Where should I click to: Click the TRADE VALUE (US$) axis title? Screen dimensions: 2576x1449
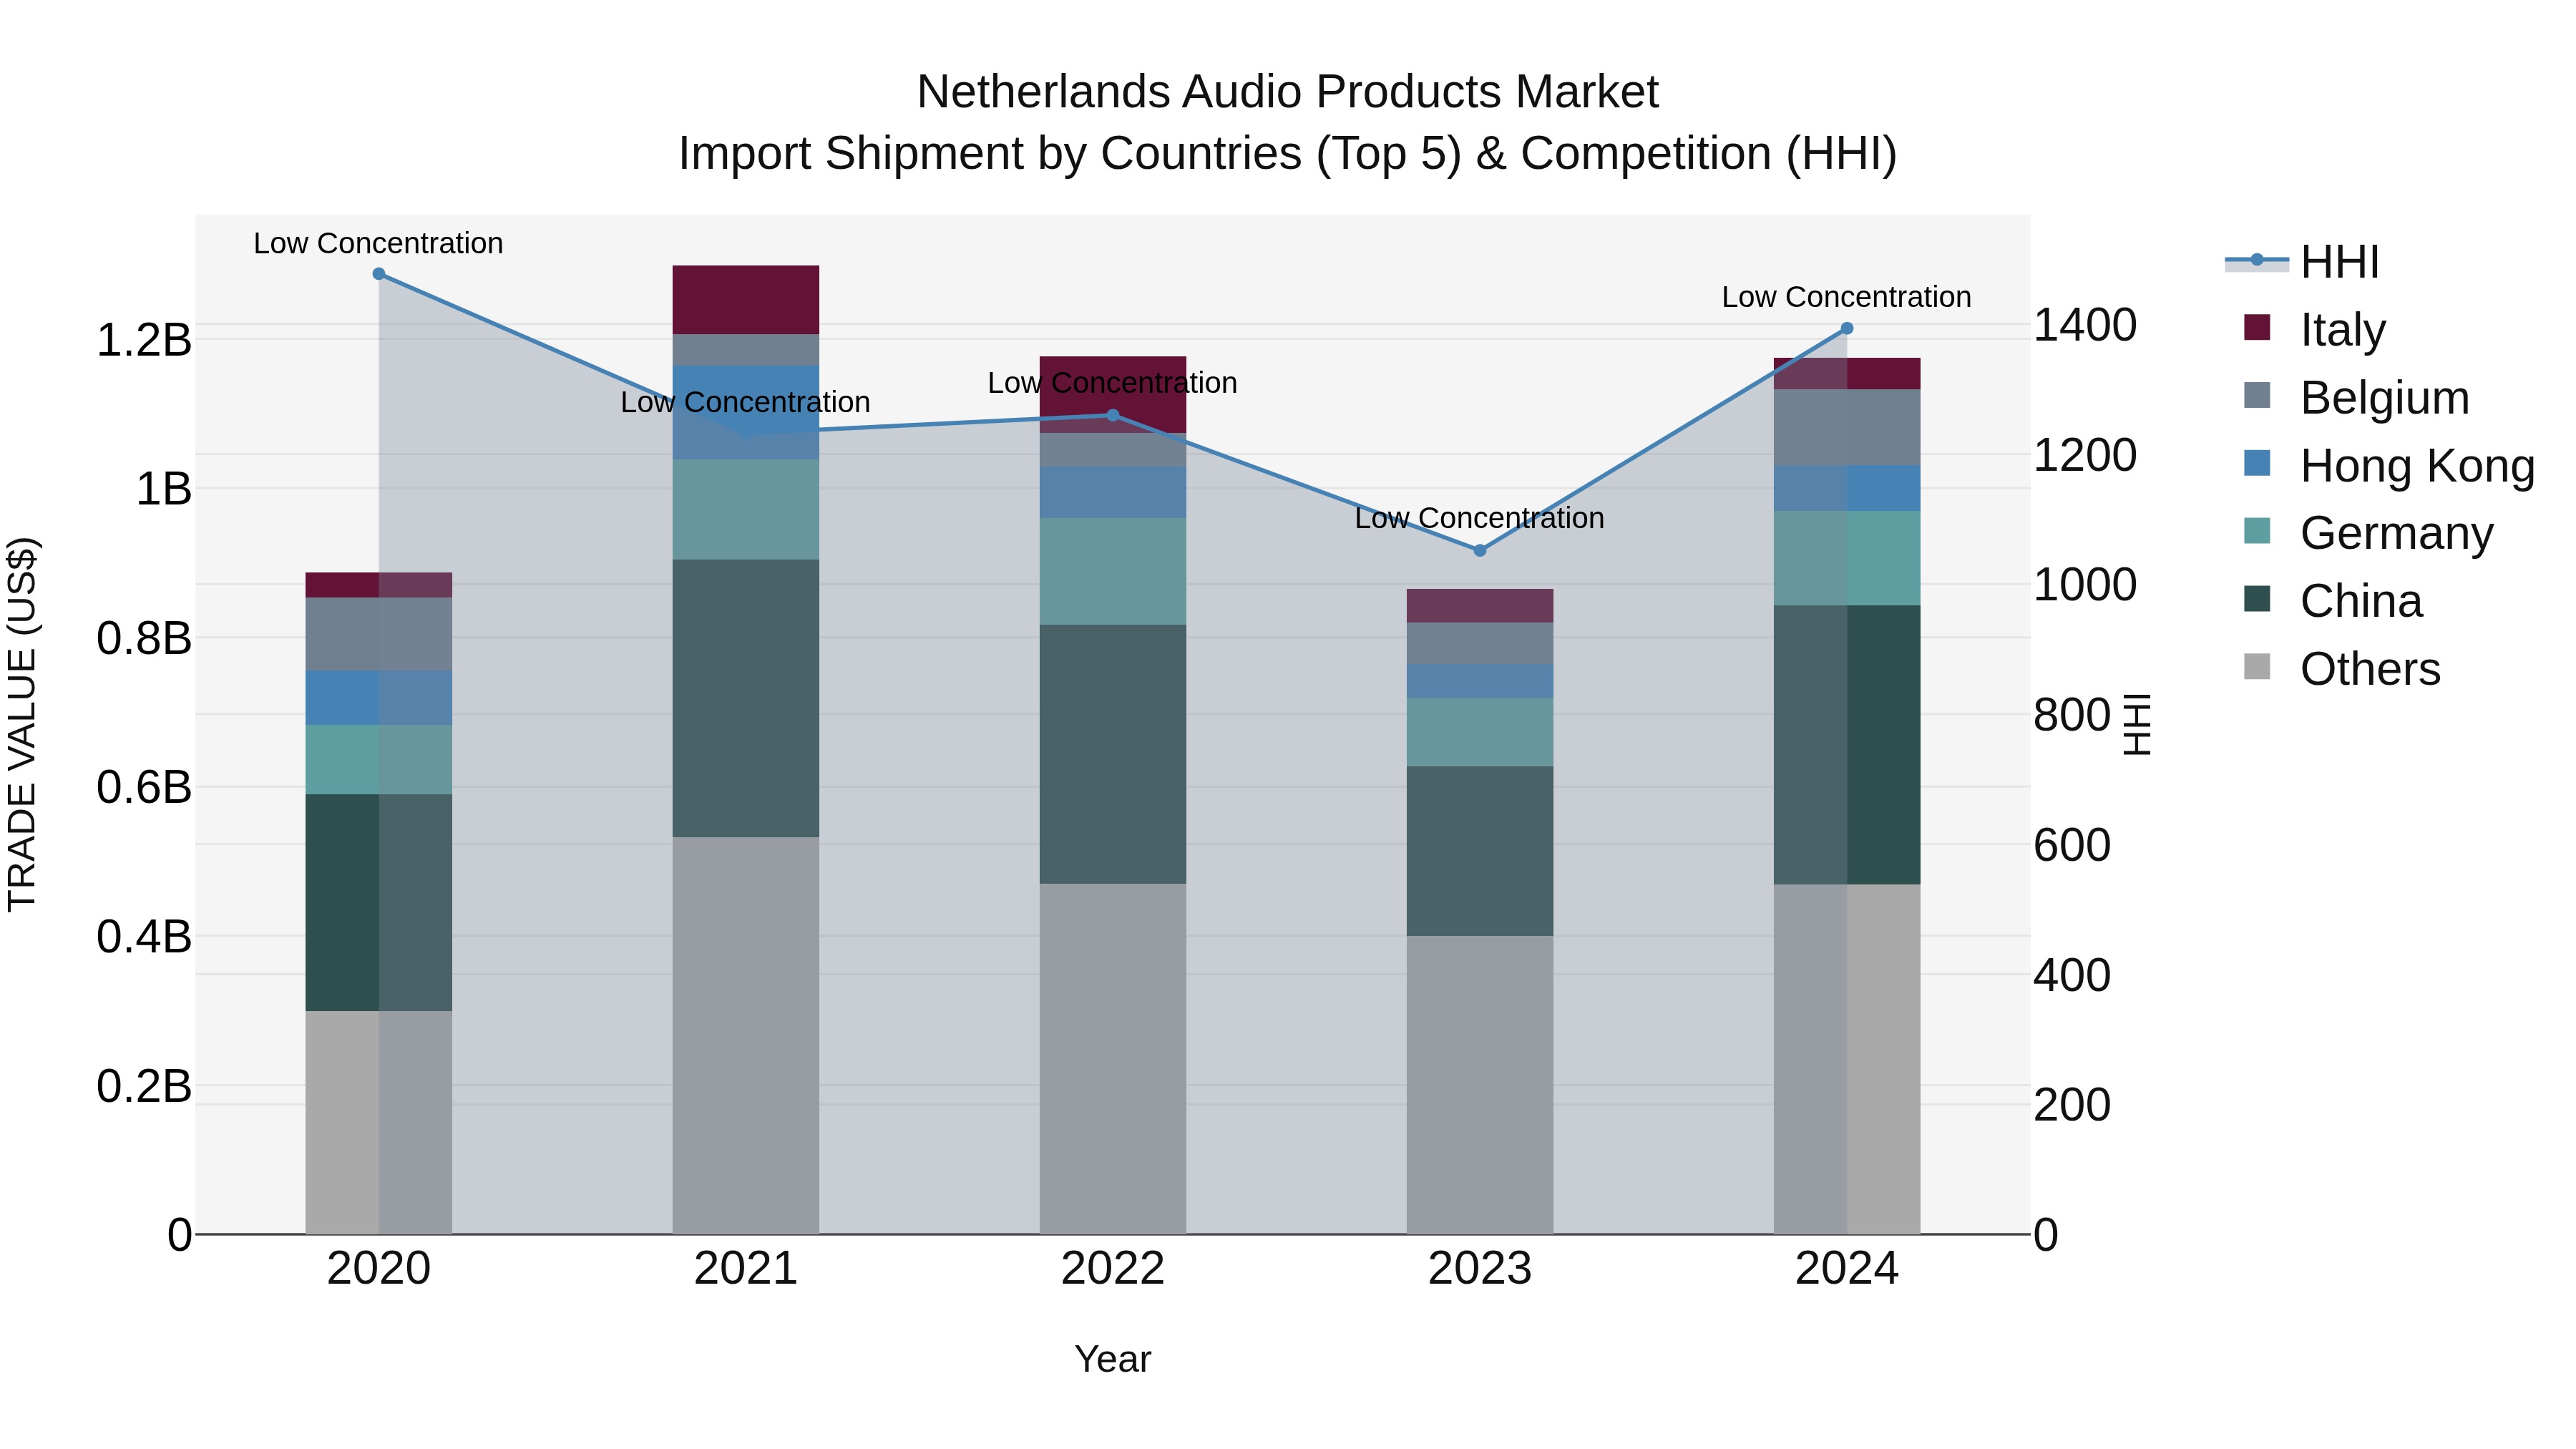22,724
